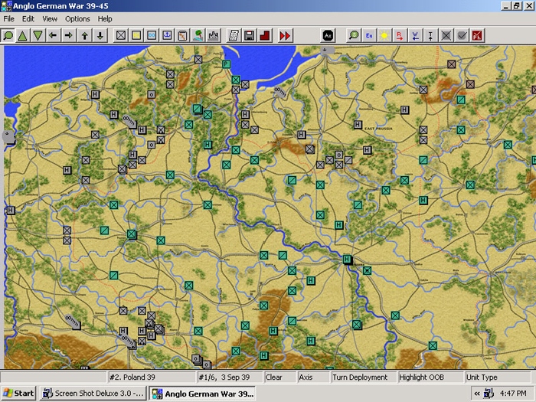Click the red double-arrow fast forward
The image size is (536, 402).
tap(285, 35)
